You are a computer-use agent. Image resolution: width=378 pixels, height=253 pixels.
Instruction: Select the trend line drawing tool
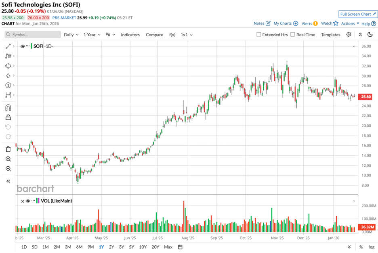pos(8,46)
